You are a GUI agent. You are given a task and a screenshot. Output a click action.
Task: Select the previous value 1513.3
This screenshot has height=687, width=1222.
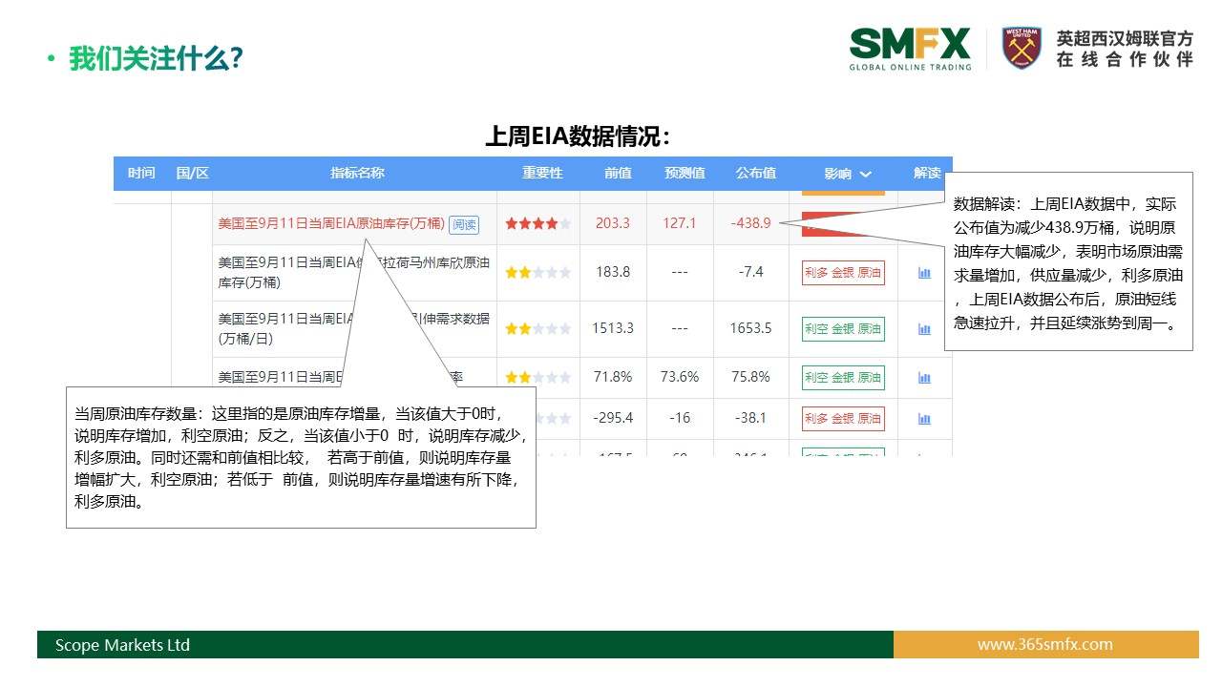click(613, 328)
